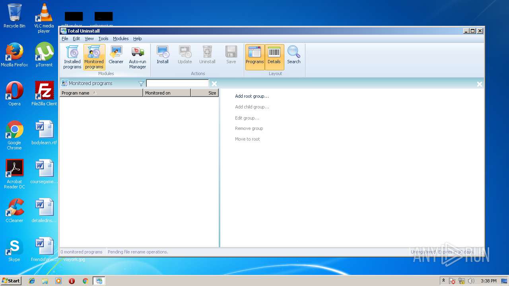Click Remove group link
This screenshot has height=286, width=509.
pyautogui.click(x=249, y=128)
